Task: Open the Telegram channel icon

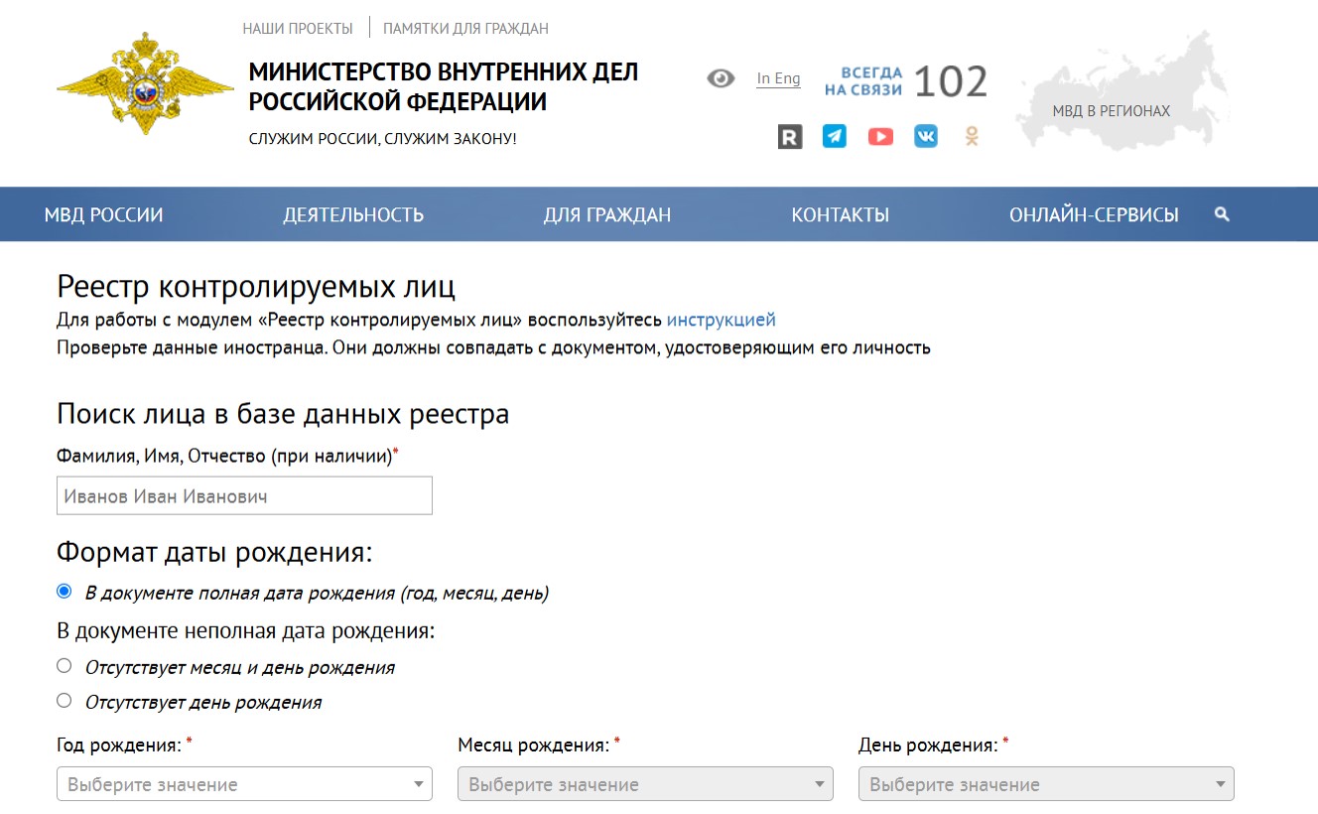Action: [835, 137]
